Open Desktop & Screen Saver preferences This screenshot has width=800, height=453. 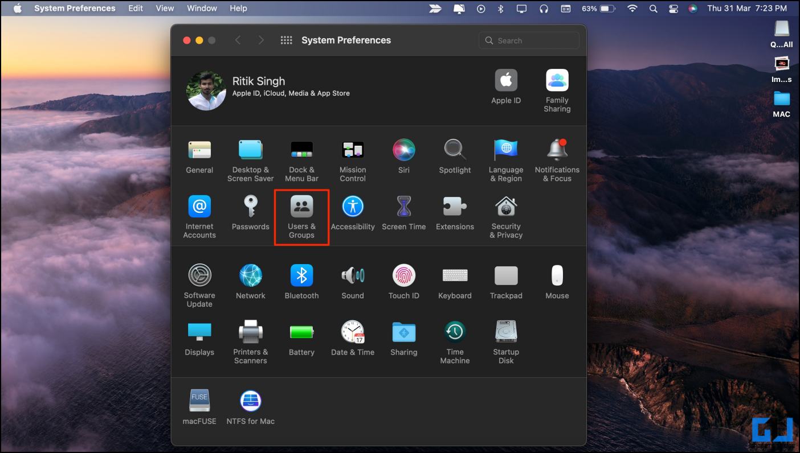coord(251,161)
